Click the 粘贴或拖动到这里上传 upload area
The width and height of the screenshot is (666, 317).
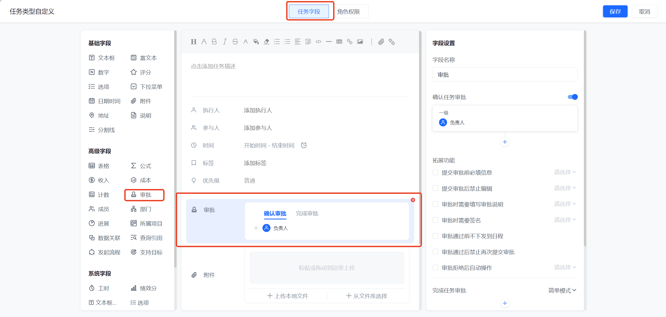coord(327,268)
